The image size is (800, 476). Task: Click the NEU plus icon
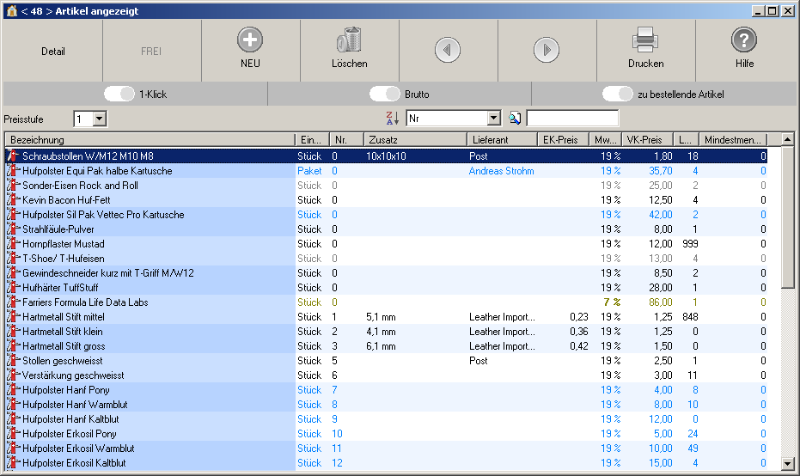250,40
